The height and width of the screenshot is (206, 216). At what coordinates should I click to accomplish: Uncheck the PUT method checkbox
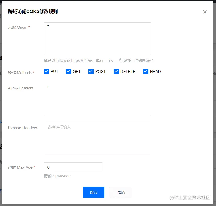click(46, 71)
